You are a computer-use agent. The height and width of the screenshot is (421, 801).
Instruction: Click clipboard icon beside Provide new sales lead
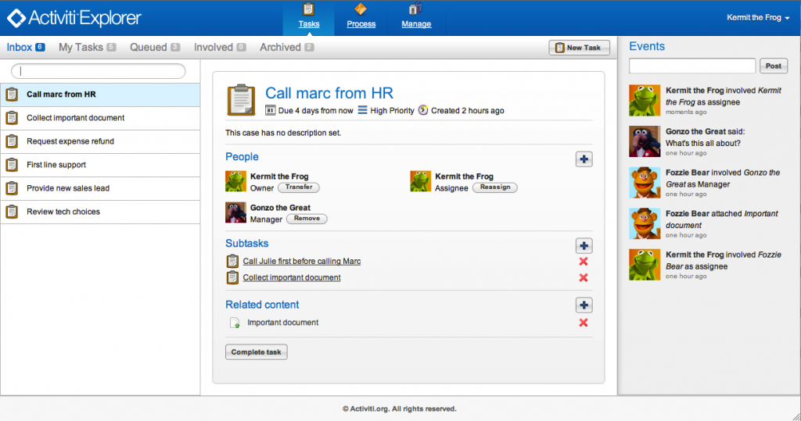point(12,188)
